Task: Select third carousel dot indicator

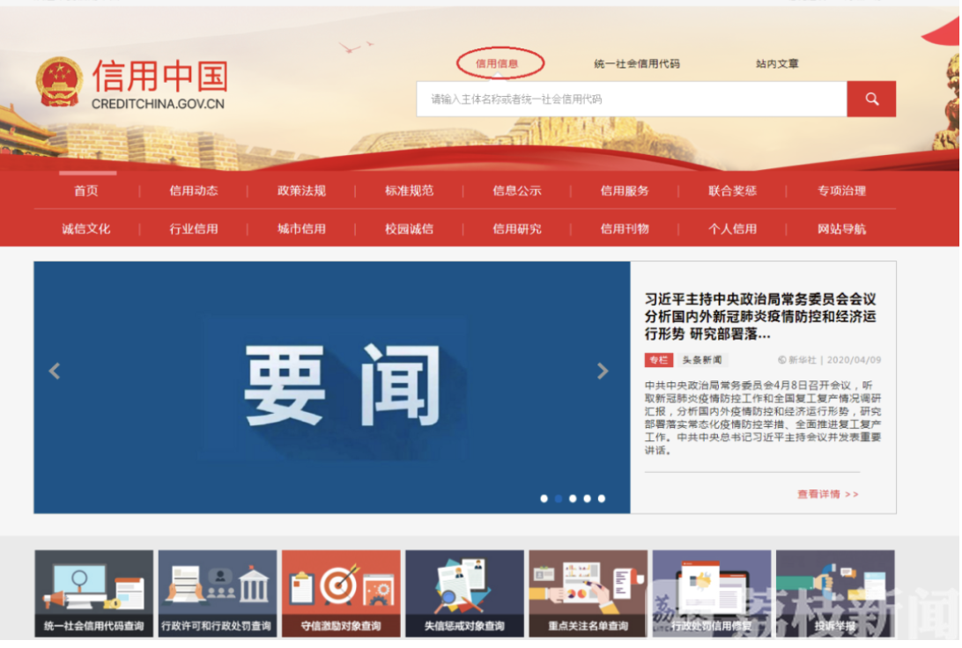Action: (573, 498)
